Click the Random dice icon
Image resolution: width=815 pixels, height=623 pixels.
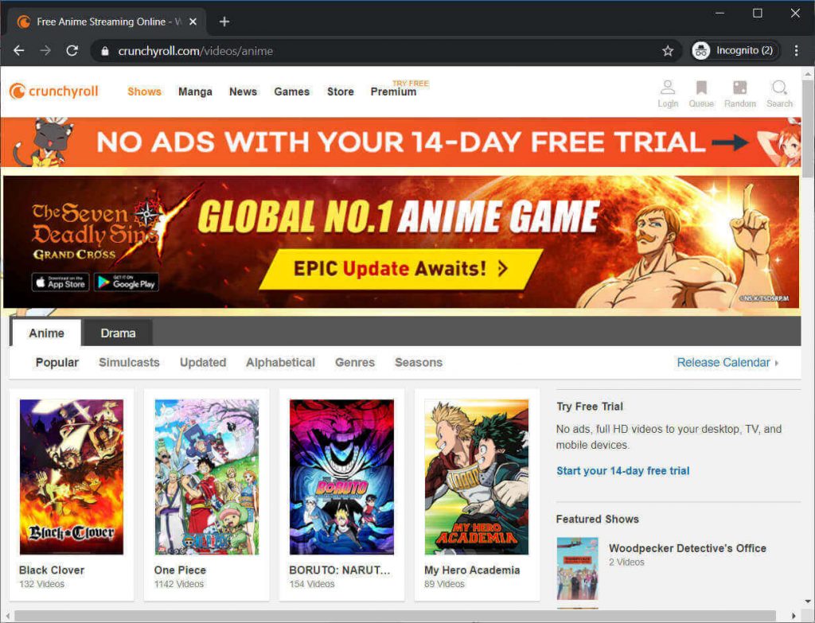[x=739, y=94]
